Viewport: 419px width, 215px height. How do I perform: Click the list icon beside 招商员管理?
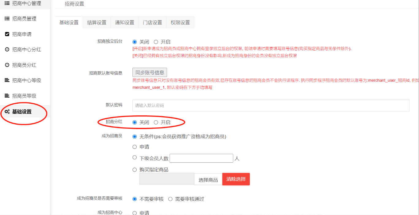(x=7, y=19)
